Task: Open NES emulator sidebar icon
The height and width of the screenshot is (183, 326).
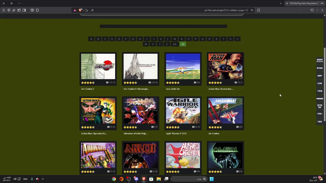Action: click(320, 121)
